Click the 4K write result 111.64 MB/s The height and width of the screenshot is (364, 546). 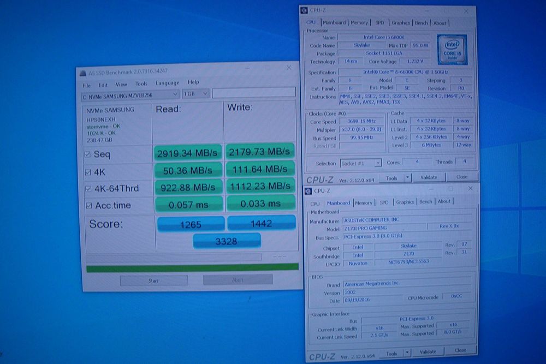[x=260, y=169]
